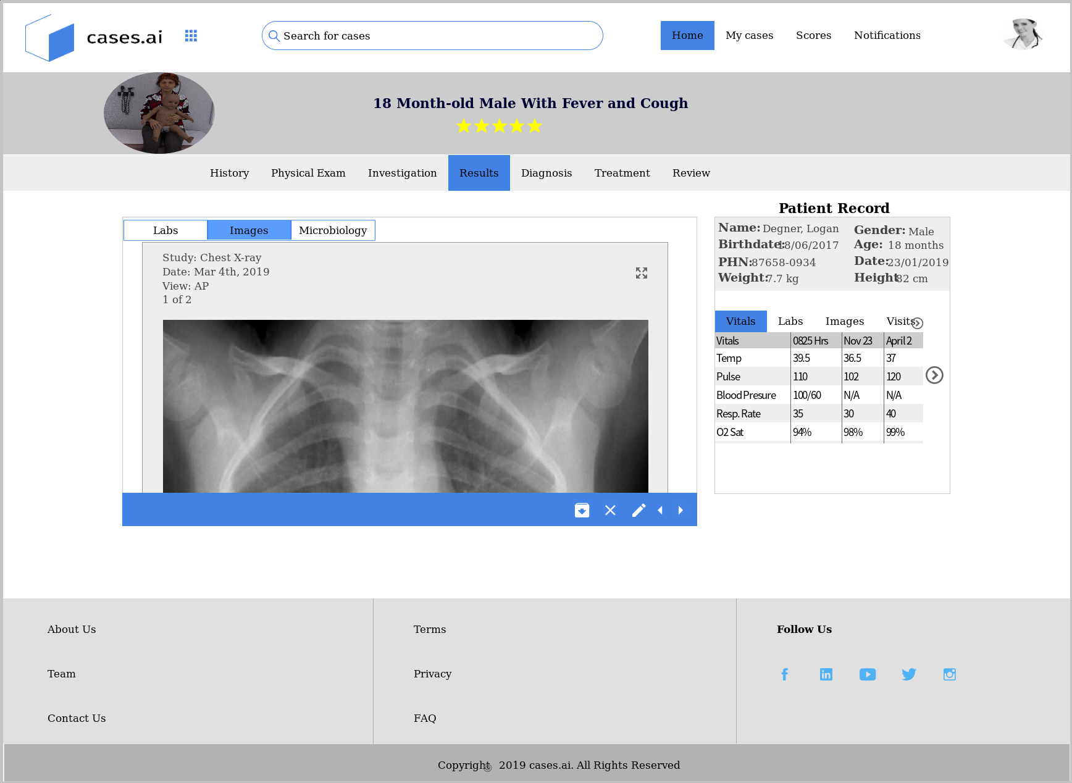Click the patient name 'Degner, Logan'
Viewport: 1072px width, 783px height.
click(800, 228)
